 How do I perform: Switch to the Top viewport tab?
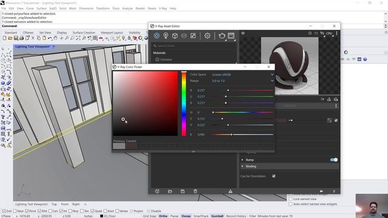pyautogui.click(x=54, y=204)
